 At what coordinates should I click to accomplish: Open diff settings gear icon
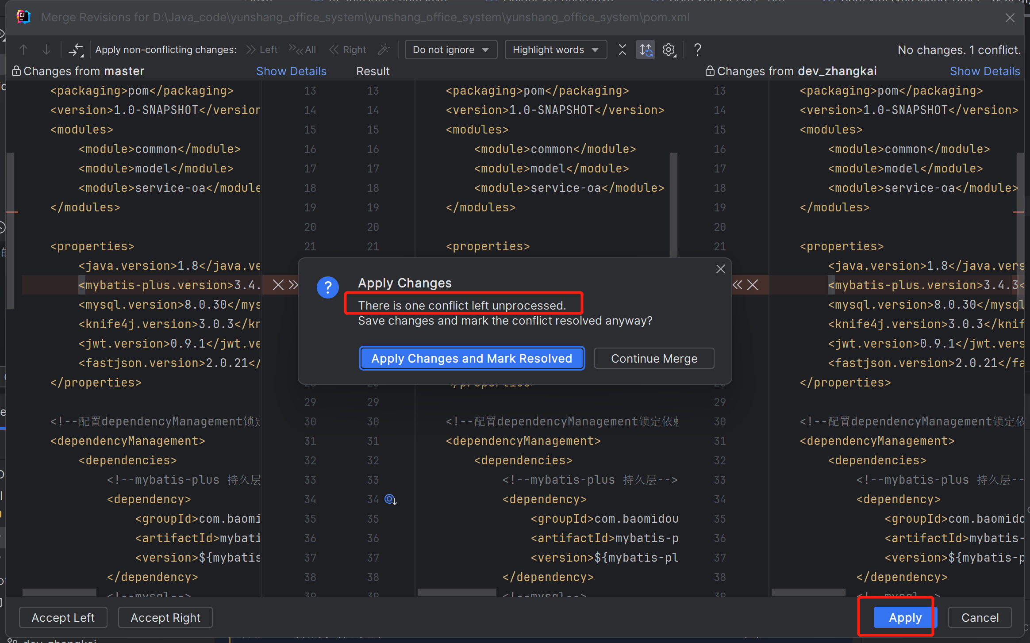669,50
